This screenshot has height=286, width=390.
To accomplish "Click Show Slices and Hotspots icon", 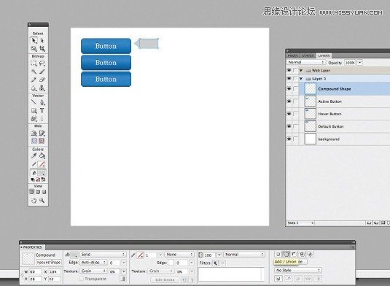I will tap(42, 141).
